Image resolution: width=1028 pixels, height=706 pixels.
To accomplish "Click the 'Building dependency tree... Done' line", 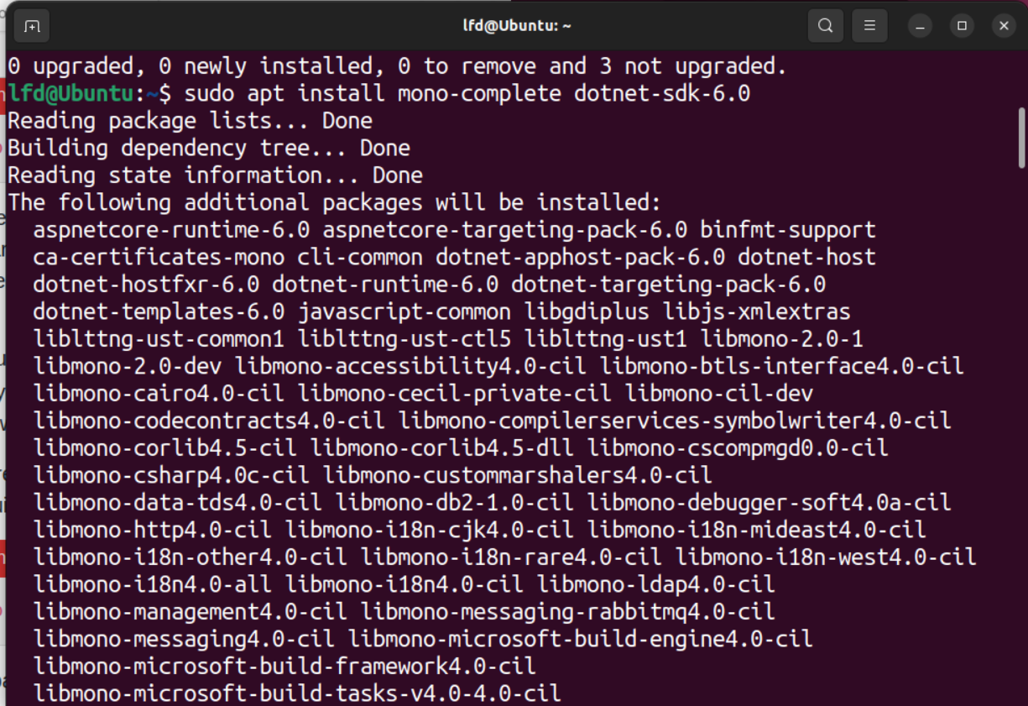I will (208, 149).
